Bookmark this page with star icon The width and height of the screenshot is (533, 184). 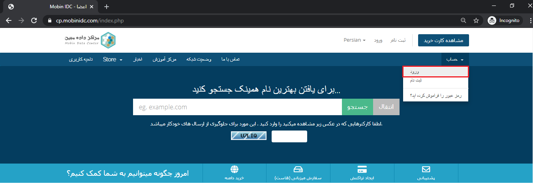pyautogui.click(x=476, y=20)
